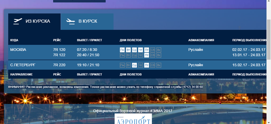Click the vertical page scrollbar thumb
Image resolution: width=271 pixels, height=124 pixels.
269,40
